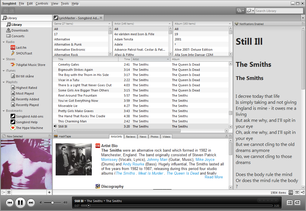Go forward with the toolbar forward arrow
Screen dimensions: 306x211
tap(12, 11)
